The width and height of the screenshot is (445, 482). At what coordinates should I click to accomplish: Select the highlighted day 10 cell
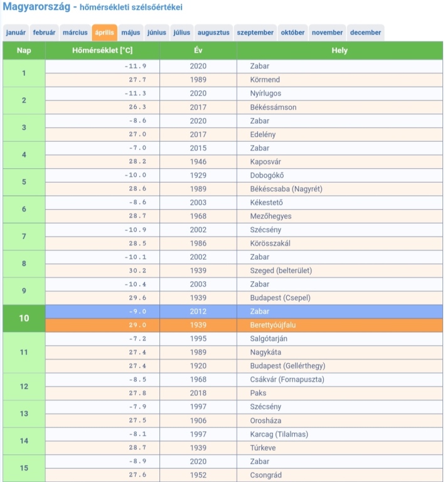(x=24, y=318)
